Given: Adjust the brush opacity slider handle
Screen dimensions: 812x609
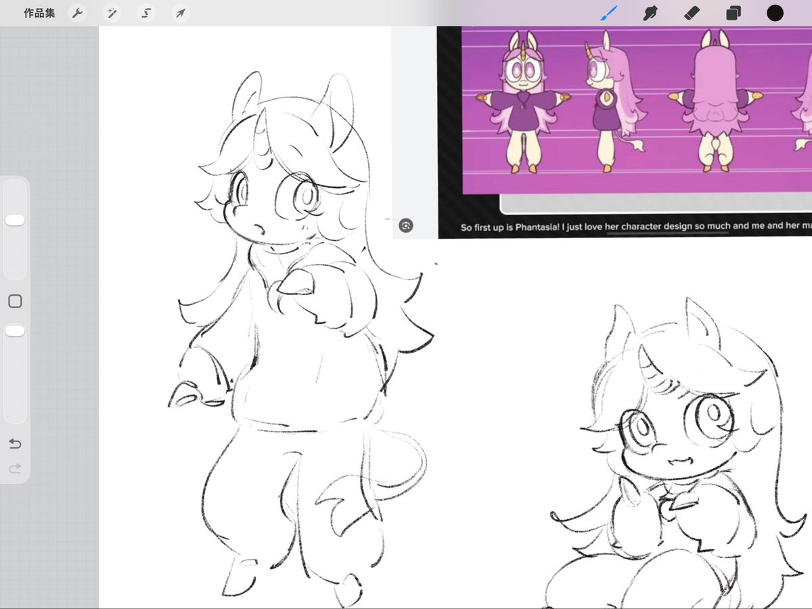Looking at the screenshot, I should click(15, 331).
